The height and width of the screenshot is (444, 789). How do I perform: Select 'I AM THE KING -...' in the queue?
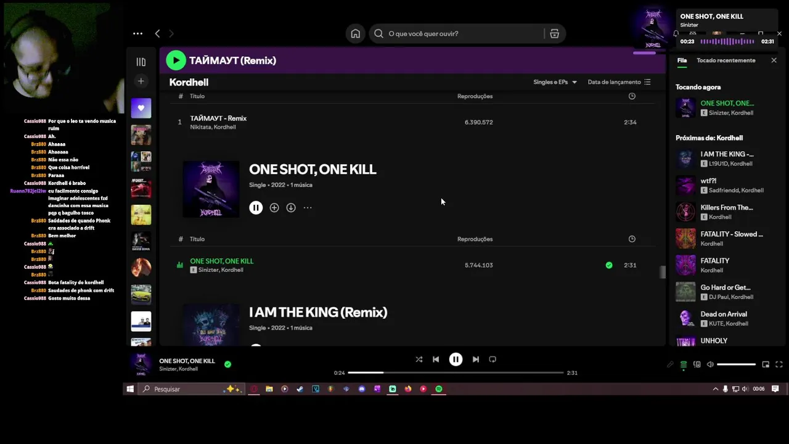point(727,154)
